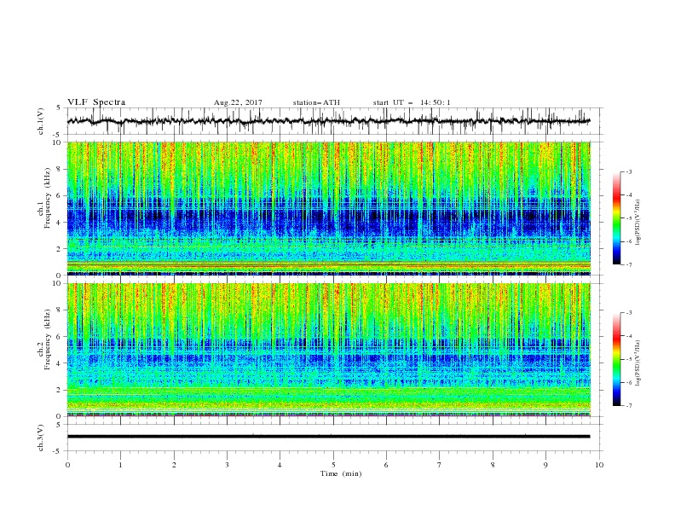Click the flat ch.3 voltage trace

pos(328,437)
